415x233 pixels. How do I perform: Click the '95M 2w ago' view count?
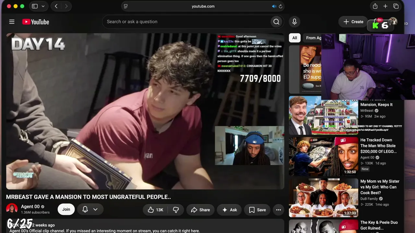point(373,116)
